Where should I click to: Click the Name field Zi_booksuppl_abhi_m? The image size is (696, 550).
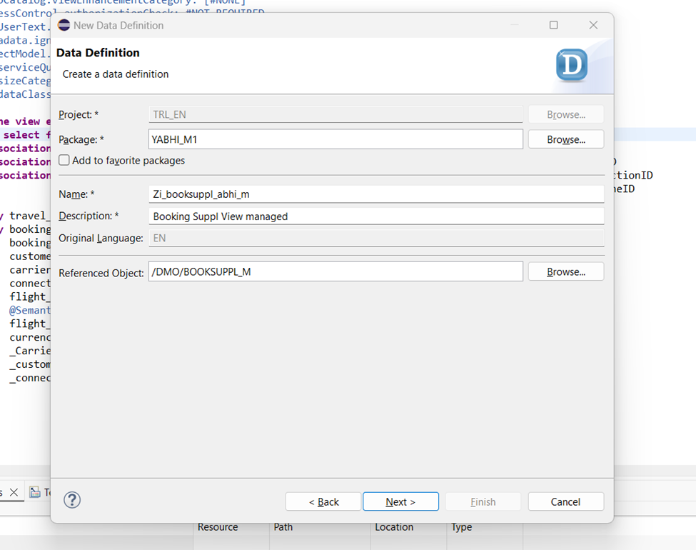(x=376, y=194)
